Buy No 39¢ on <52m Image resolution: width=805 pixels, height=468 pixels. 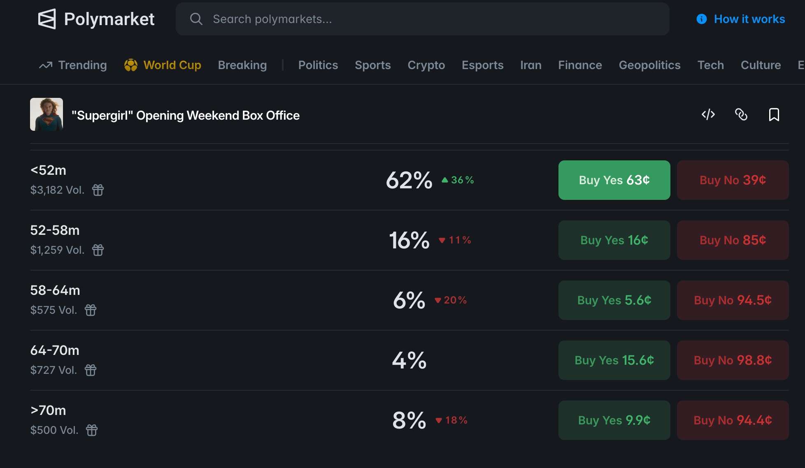pos(733,180)
